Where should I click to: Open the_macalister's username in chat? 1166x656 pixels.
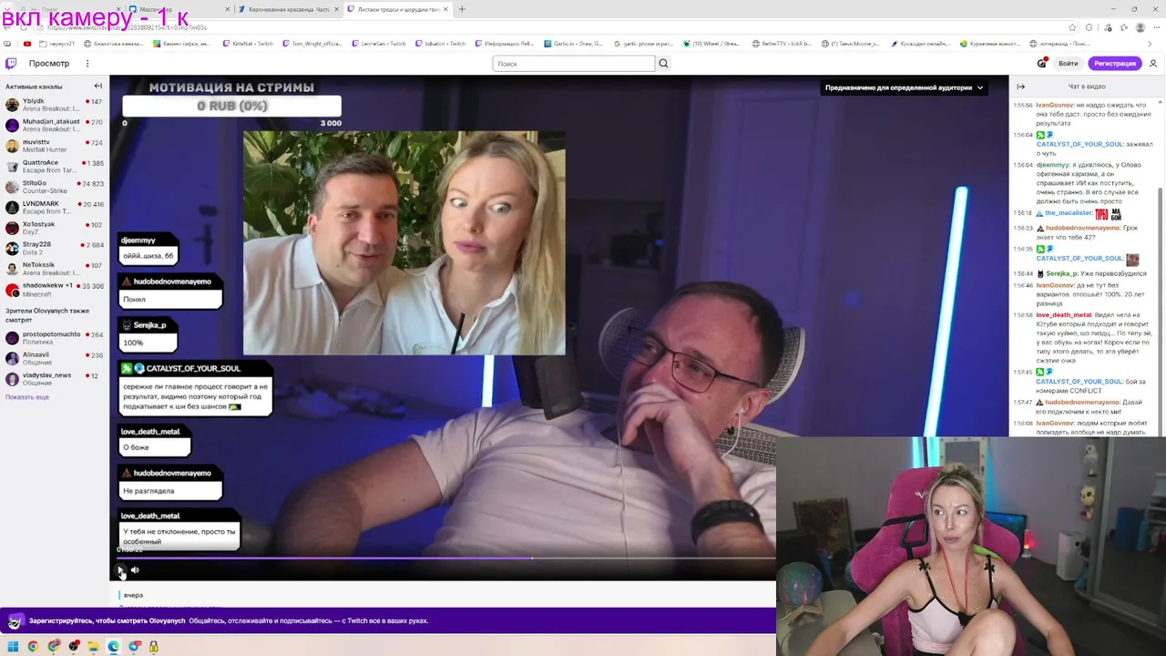click(x=1068, y=213)
